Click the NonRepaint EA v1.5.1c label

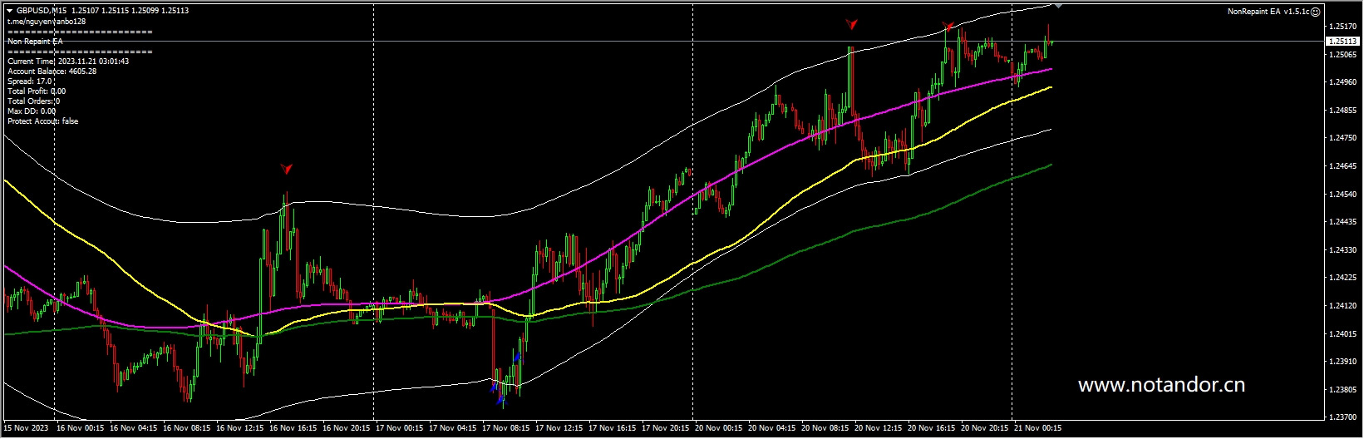click(x=1268, y=12)
